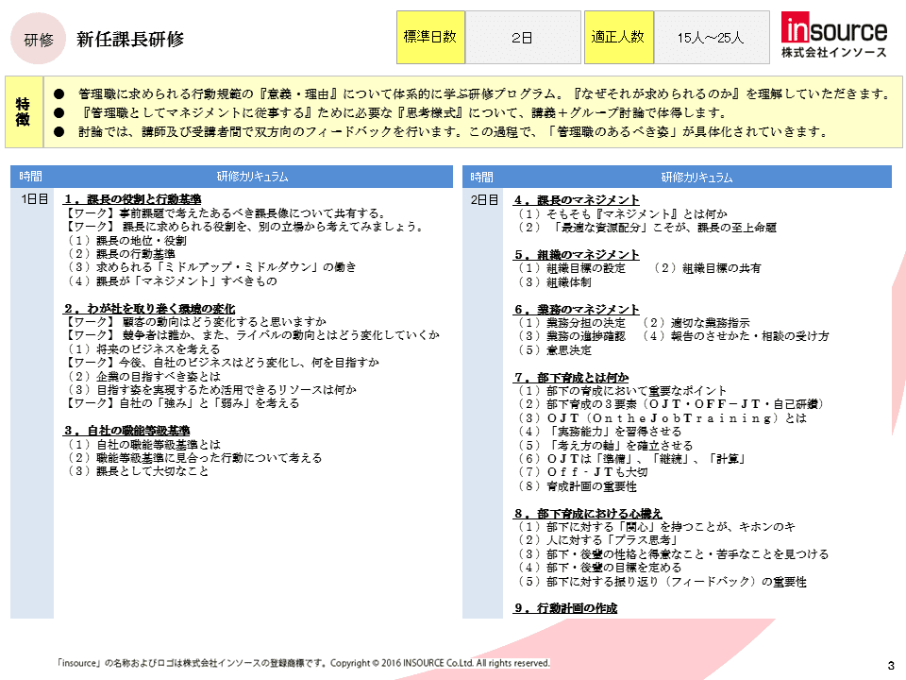Click the line mentioning '最適な資源配分'
Screen dimensions: 906x680
tap(646, 228)
